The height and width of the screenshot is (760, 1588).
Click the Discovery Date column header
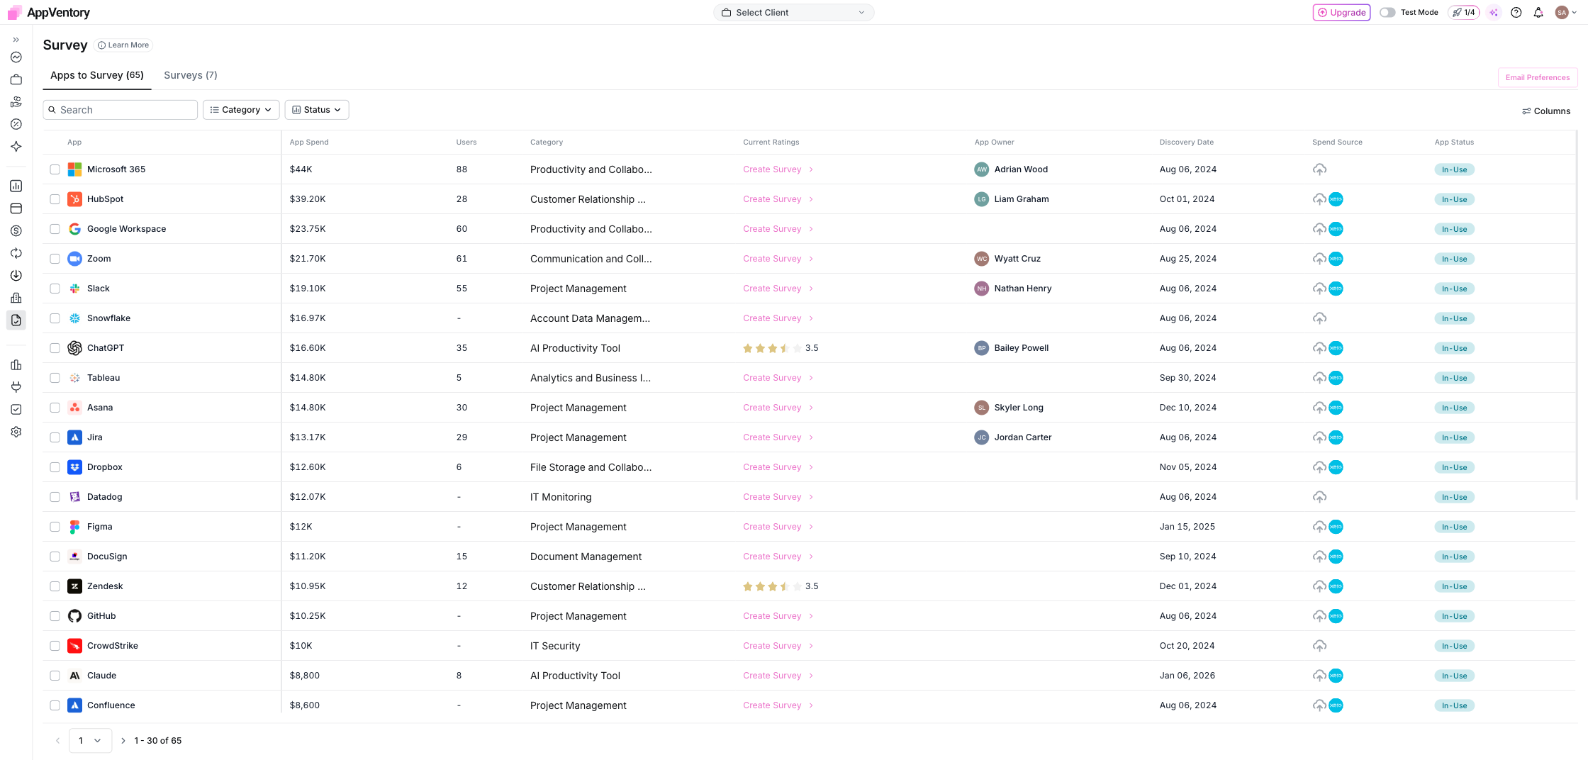[x=1186, y=142]
